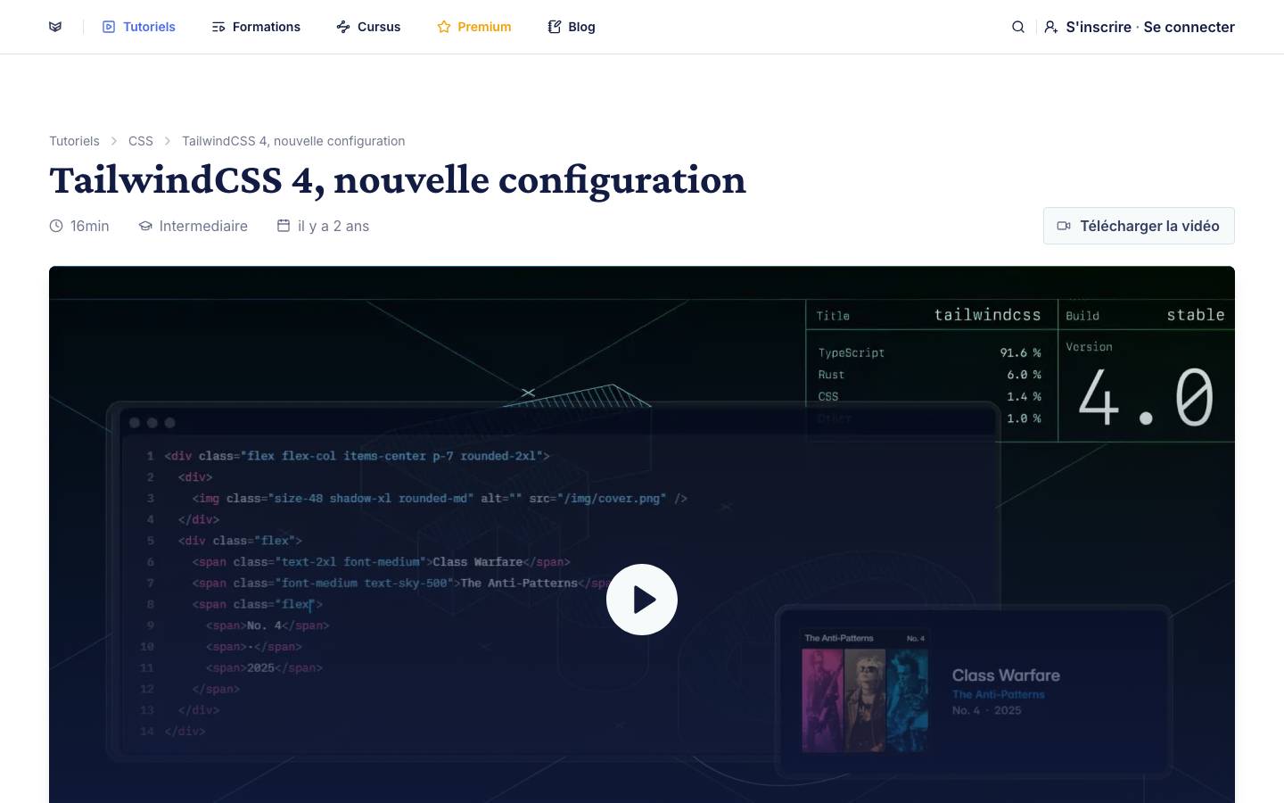Click the user-plus icon beside S'inscrire
The width and height of the screenshot is (1284, 803).
[1051, 27]
